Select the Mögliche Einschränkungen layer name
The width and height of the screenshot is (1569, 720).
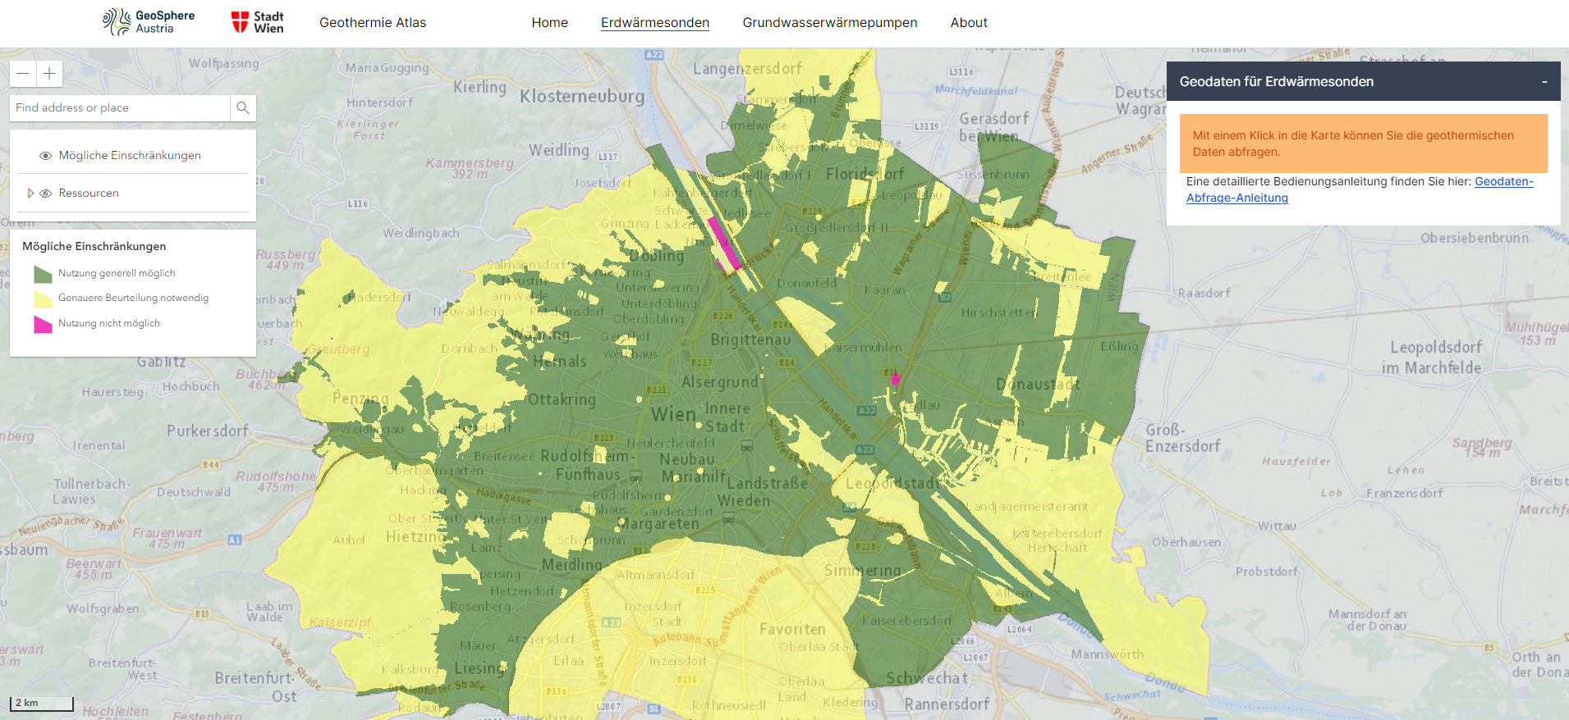[x=130, y=156]
